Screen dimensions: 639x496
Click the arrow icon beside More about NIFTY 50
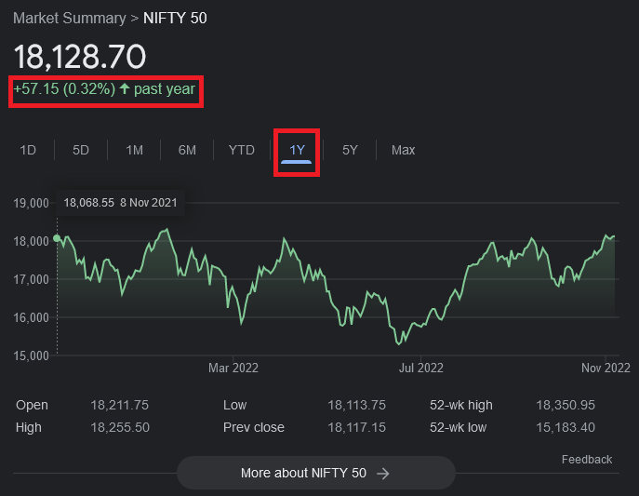[383, 473]
